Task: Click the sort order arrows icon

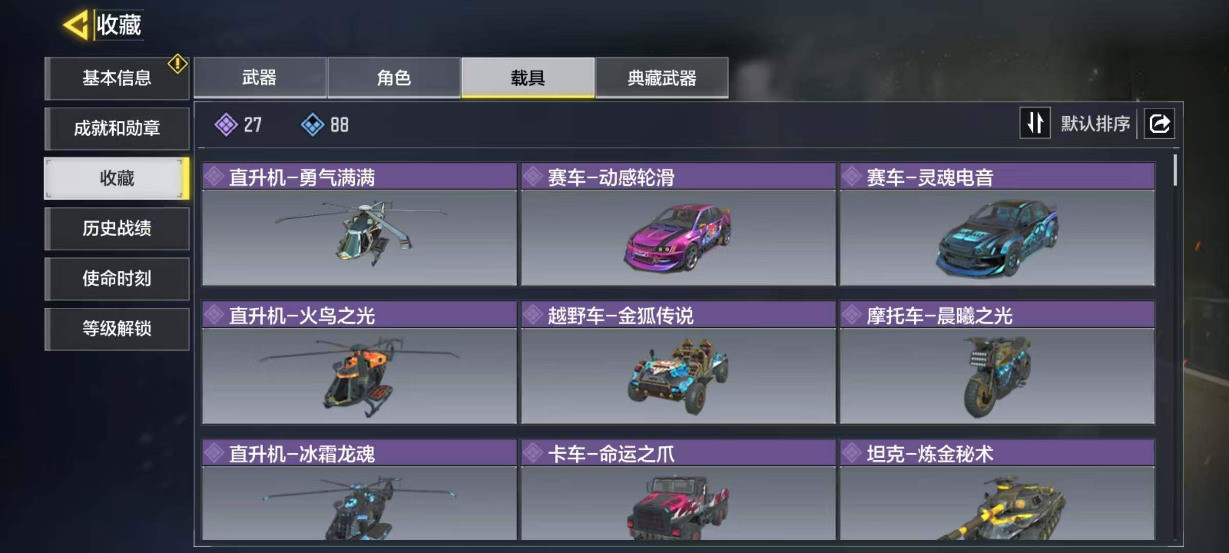Action: pyautogui.click(x=1035, y=123)
